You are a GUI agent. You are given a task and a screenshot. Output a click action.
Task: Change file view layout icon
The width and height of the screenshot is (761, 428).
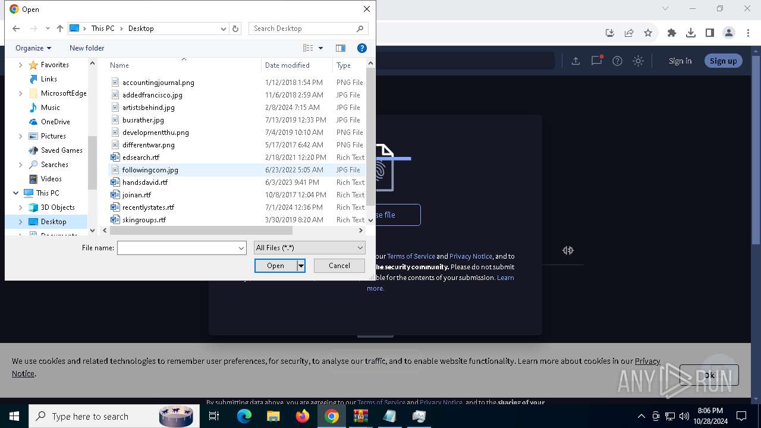click(x=308, y=48)
